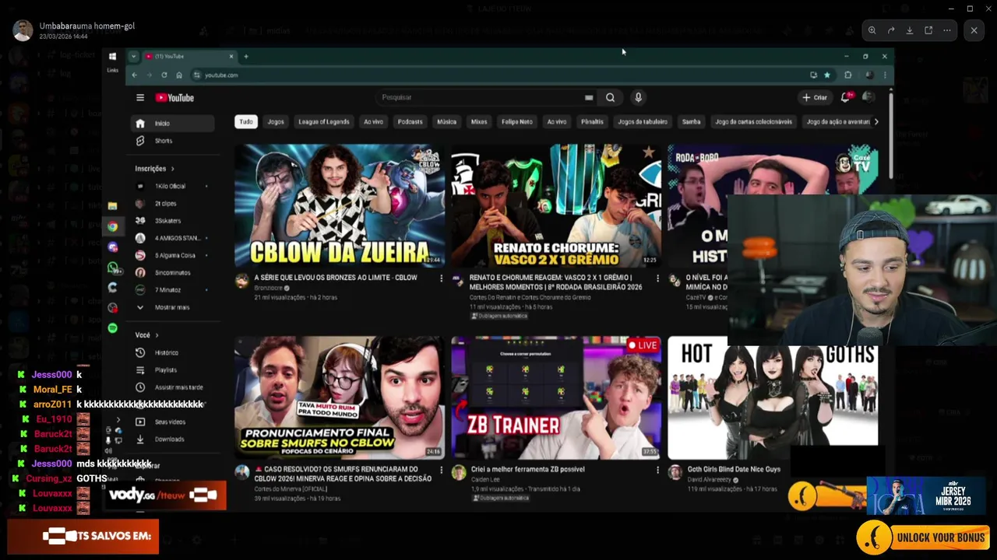Open the browser extensions puzzle icon
997x560 pixels.
(848, 75)
